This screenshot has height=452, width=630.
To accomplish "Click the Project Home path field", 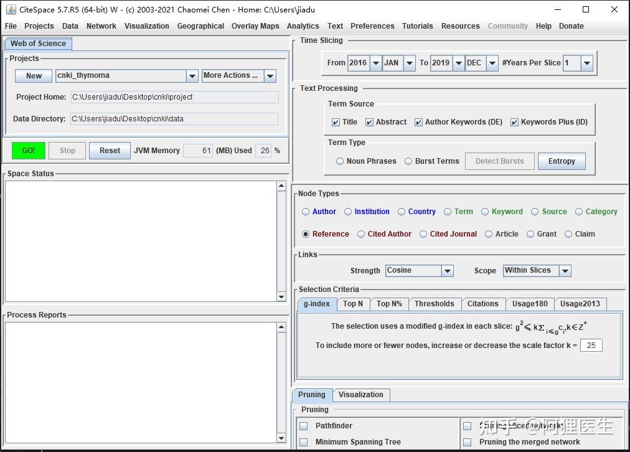I will pyautogui.click(x=174, y=97).
